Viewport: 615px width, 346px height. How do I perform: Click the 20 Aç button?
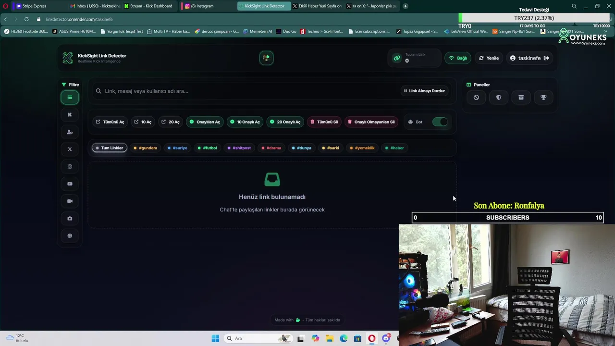point(171,122)
